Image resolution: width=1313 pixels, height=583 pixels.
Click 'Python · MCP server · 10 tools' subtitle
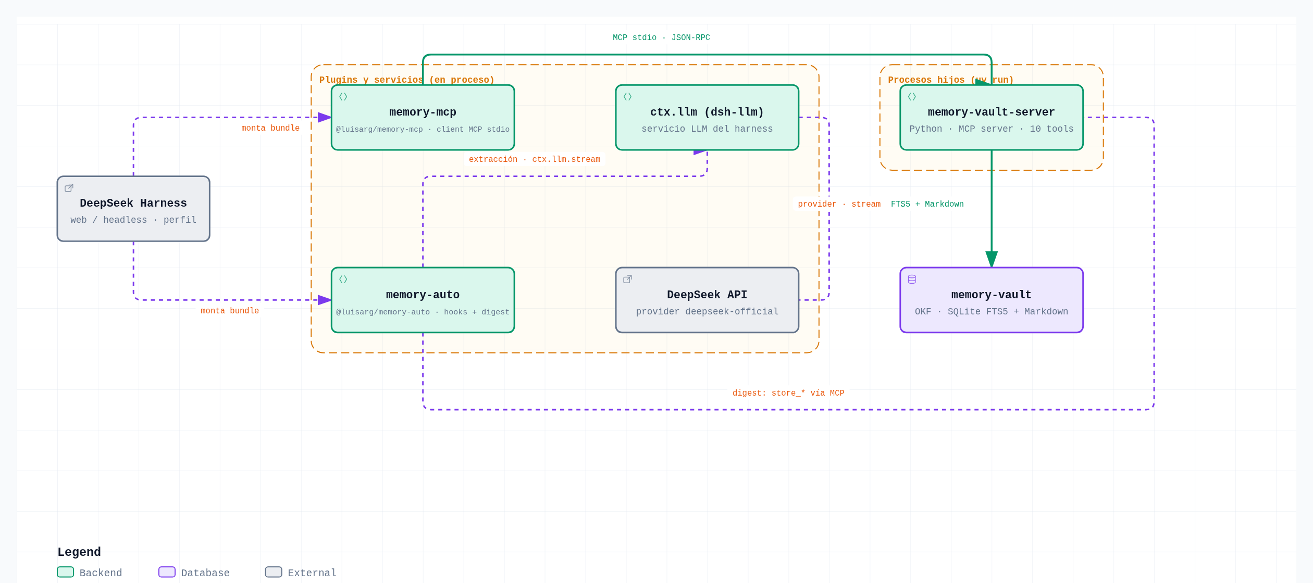991,129
